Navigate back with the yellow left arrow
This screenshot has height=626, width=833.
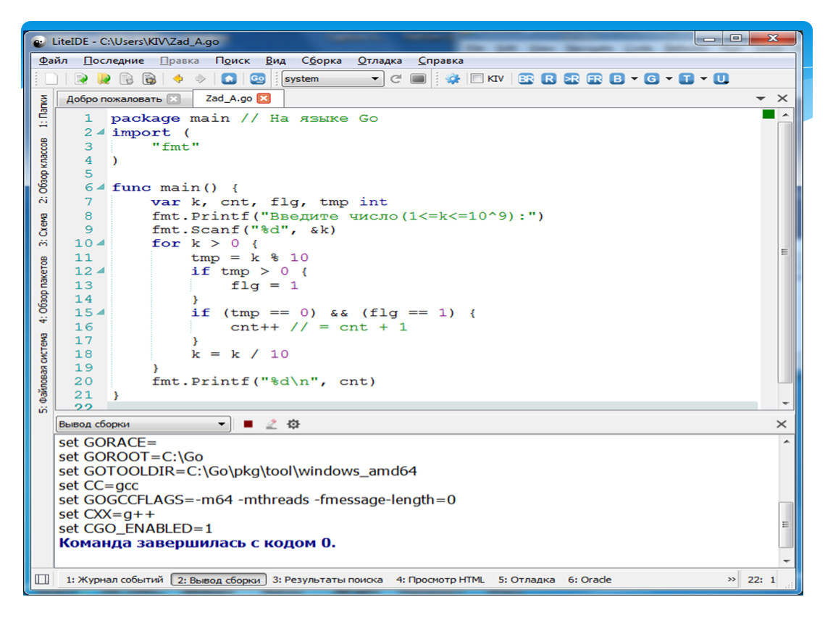point(178,79)
